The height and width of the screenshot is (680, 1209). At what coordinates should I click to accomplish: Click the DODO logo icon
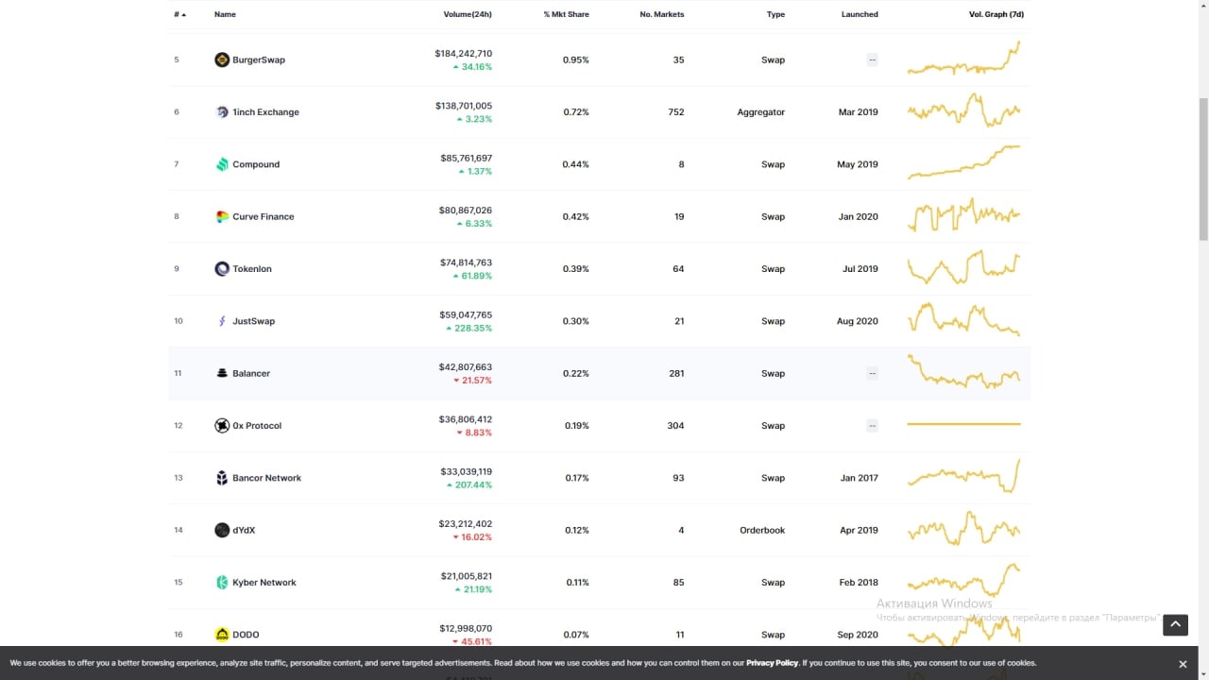point(222,635)
